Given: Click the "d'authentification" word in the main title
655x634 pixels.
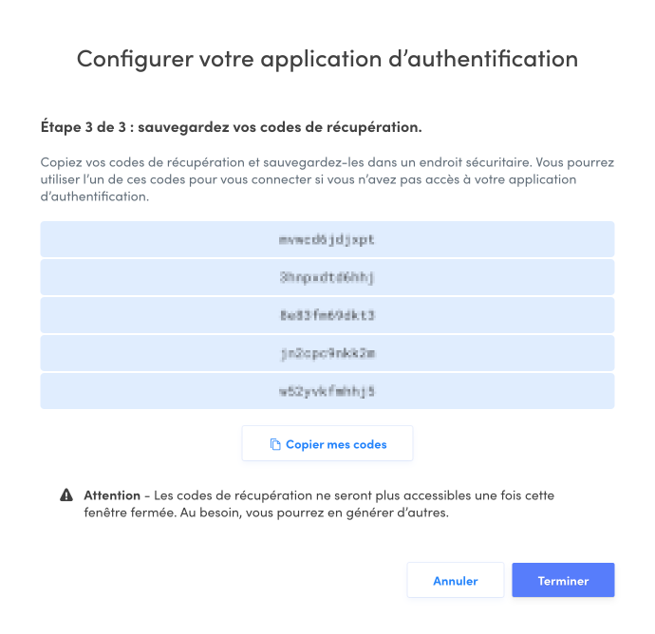Looking at the screenshot, I should pyautogui.click(x=496, y=59).
